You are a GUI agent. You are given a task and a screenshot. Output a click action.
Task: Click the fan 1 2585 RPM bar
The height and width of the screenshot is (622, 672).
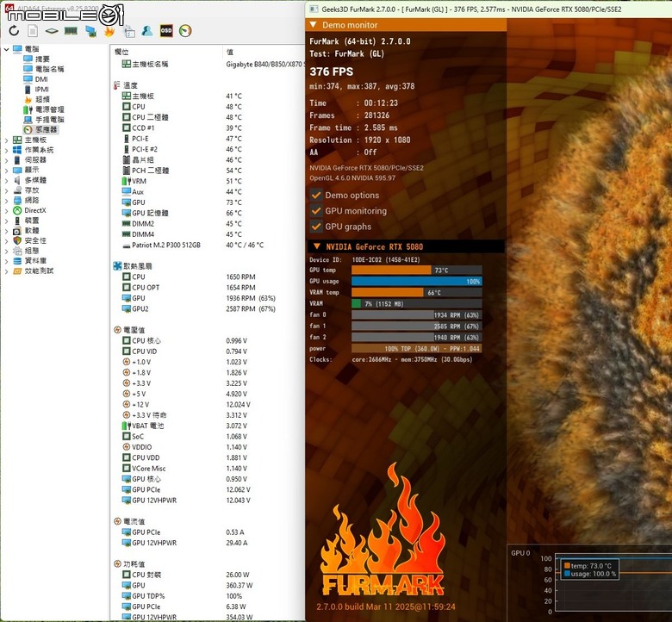(417, 327)
